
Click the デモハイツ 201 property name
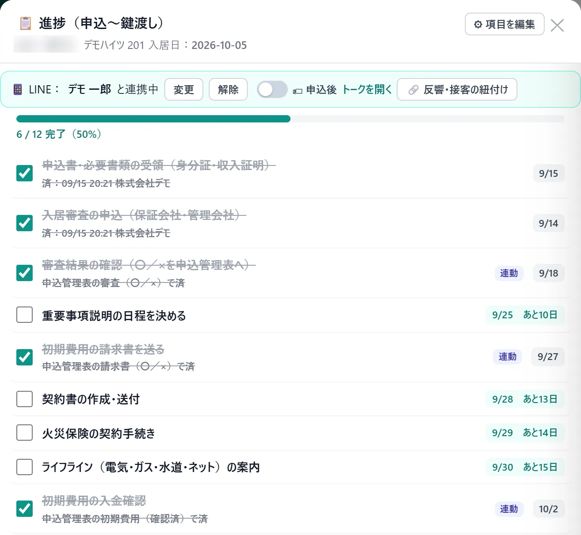[114, 45]
